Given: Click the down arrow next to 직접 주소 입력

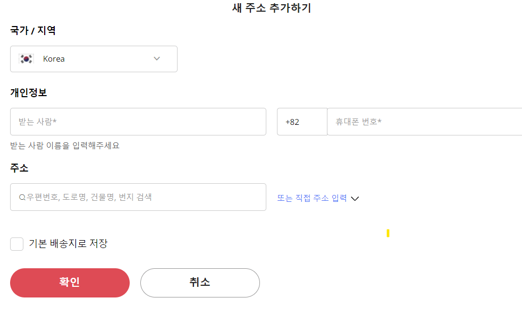Looking at the screenshot, I should pyautogui.click(x=355, y=198).
